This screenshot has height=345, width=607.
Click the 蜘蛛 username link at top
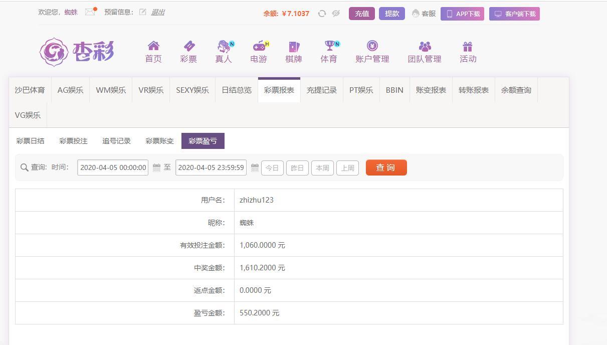[x=71, y=12]
